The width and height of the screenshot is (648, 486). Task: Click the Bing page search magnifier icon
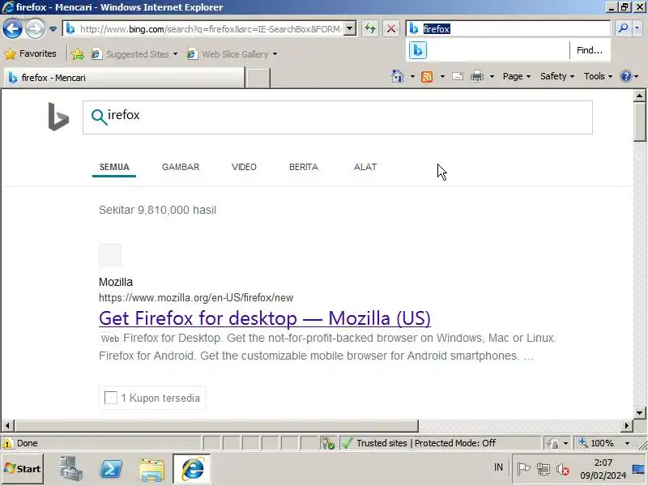(x=99, y=117)
